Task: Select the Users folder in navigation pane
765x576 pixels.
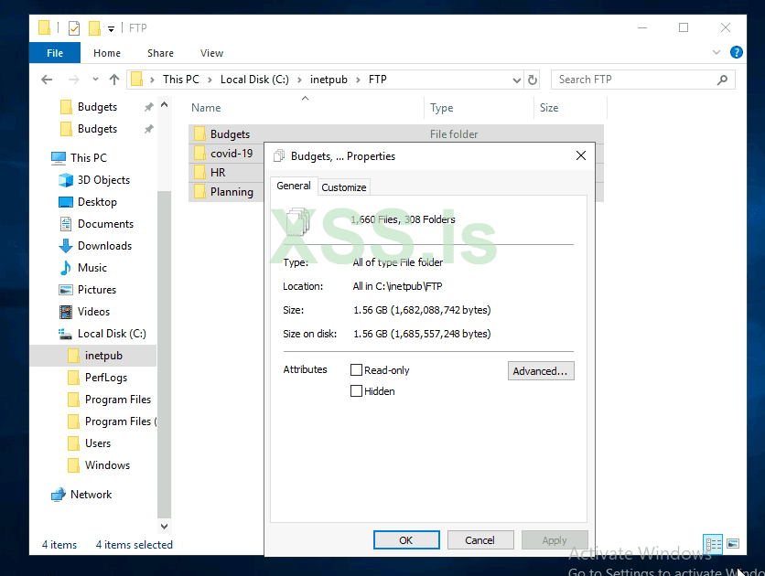Action: pos(98,443)
